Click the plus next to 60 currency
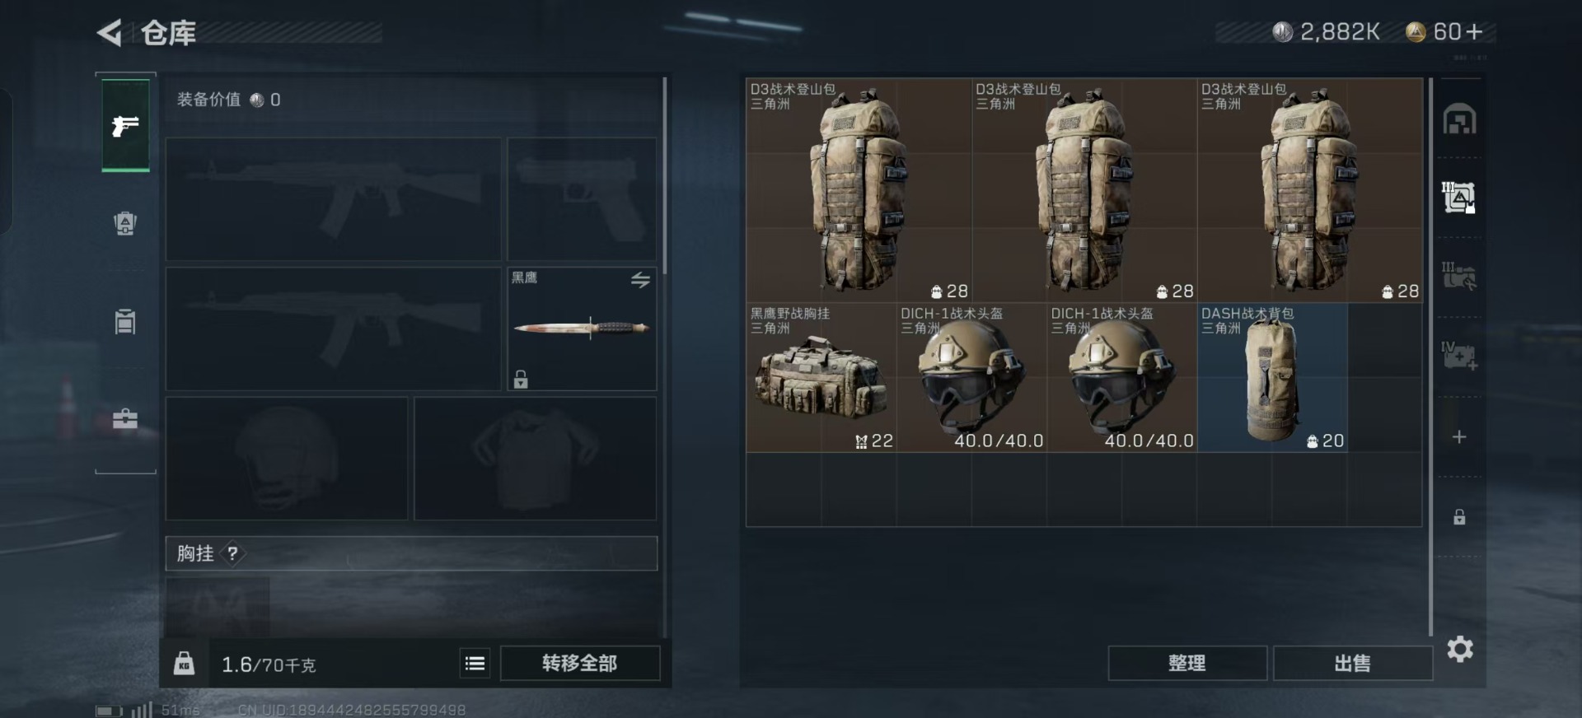Image resolution: width=1582 pixels, height=718 pixels. pyautogui.click(x=1475, y=32)
